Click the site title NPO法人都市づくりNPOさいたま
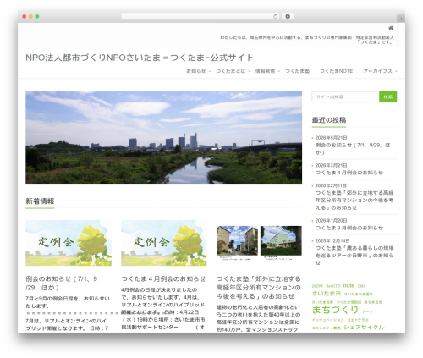The height and width of the screenshot is (358, 423). click(140, 58)
